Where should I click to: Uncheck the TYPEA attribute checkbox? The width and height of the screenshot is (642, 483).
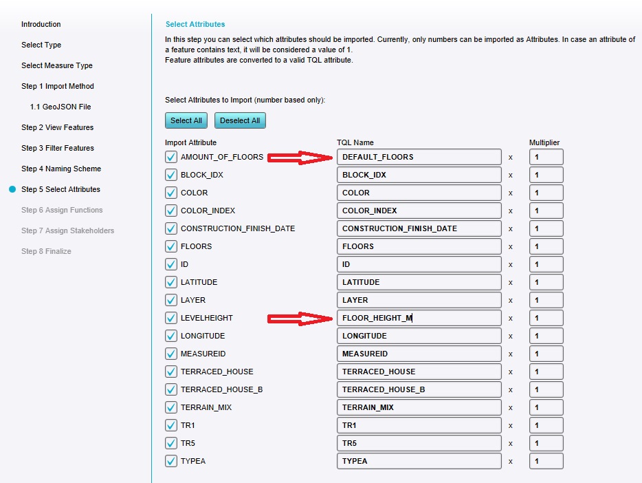pos(171,461)
